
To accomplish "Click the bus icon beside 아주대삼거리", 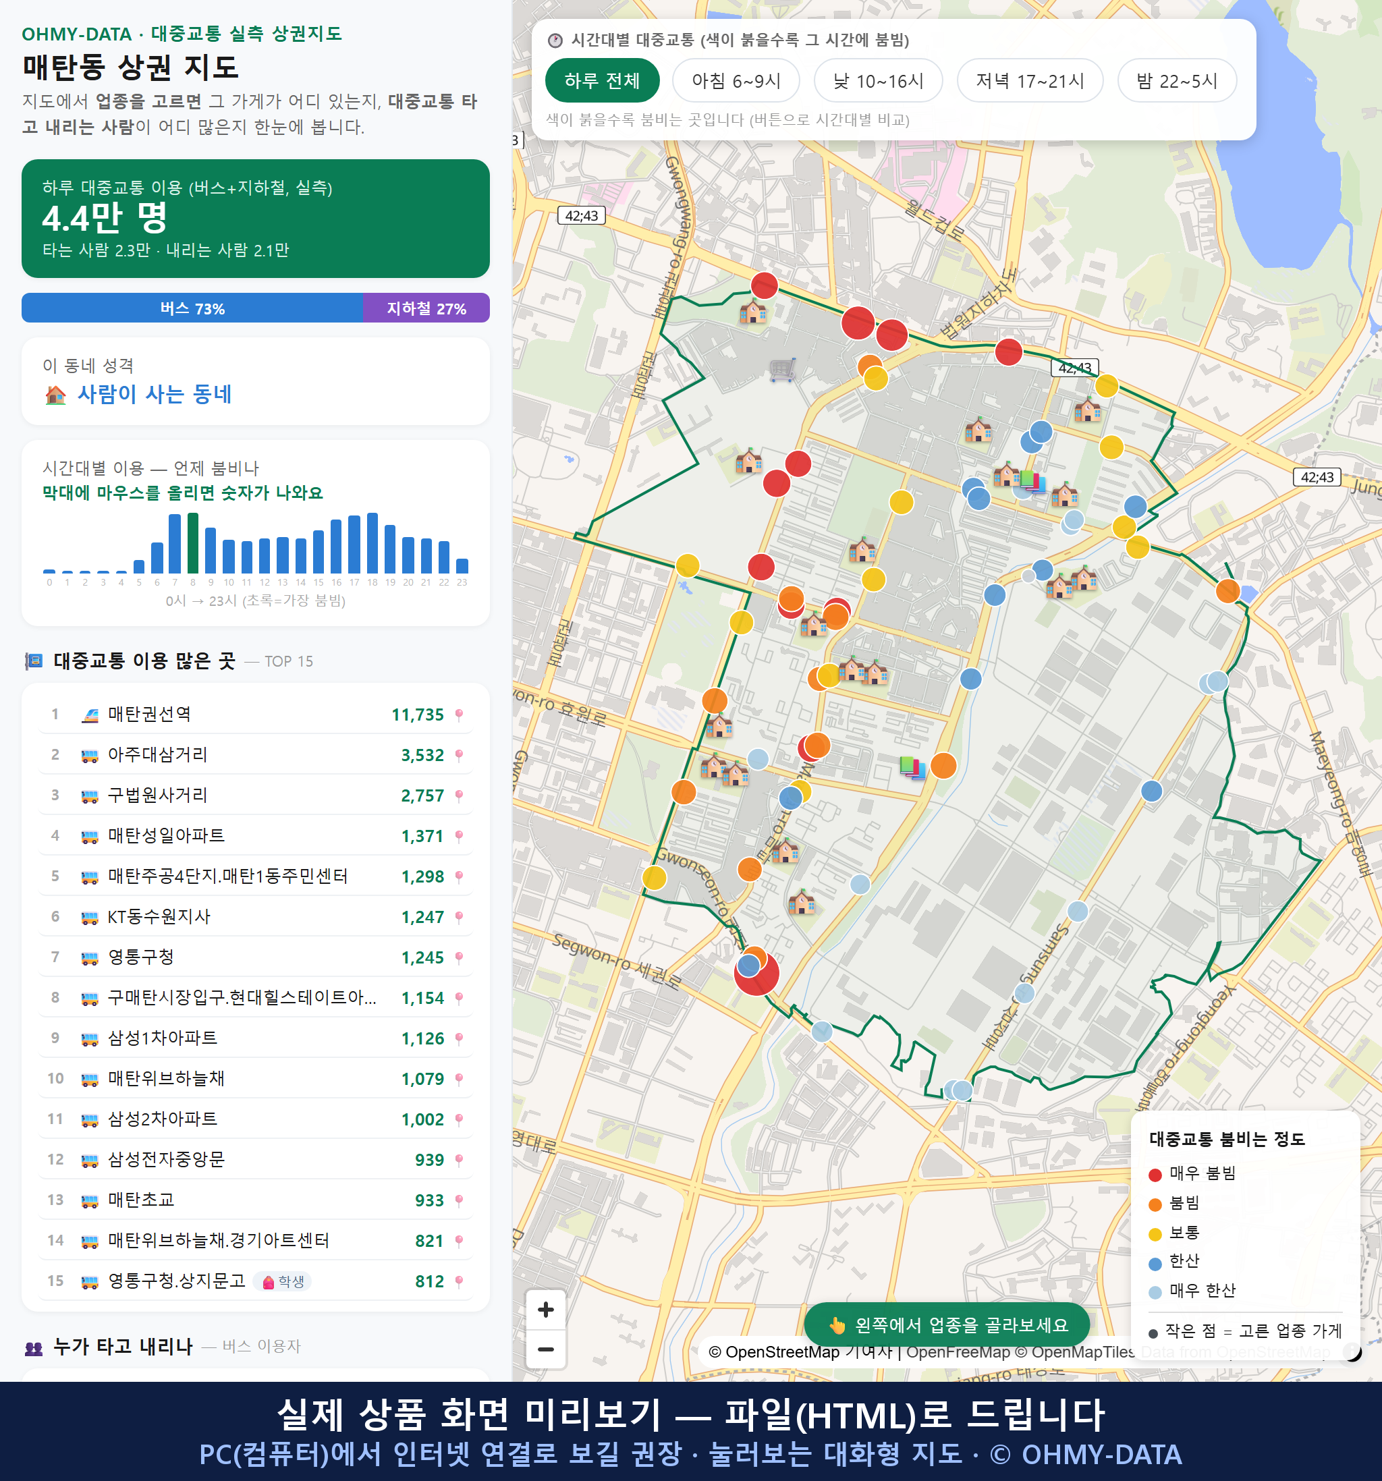I will point(89,756).
